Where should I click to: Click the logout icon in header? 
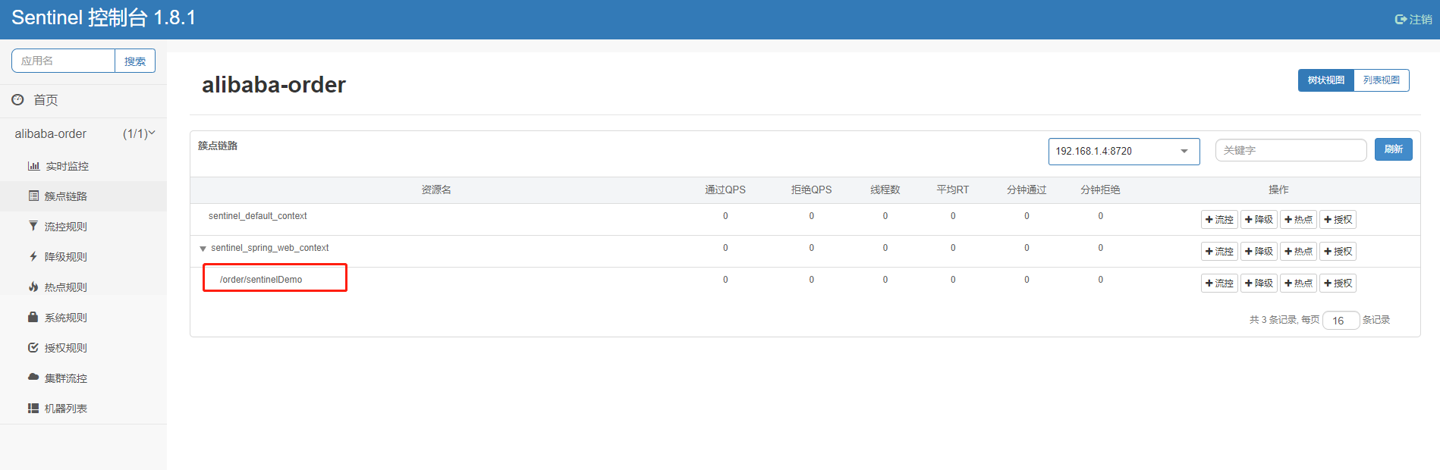pyautogui.click(x=1401, y=20)
